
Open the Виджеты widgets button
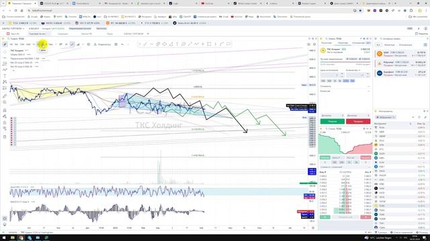[421, 34]
